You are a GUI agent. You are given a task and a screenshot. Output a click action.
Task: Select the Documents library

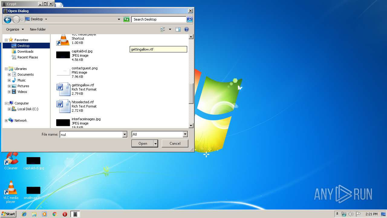25,74
